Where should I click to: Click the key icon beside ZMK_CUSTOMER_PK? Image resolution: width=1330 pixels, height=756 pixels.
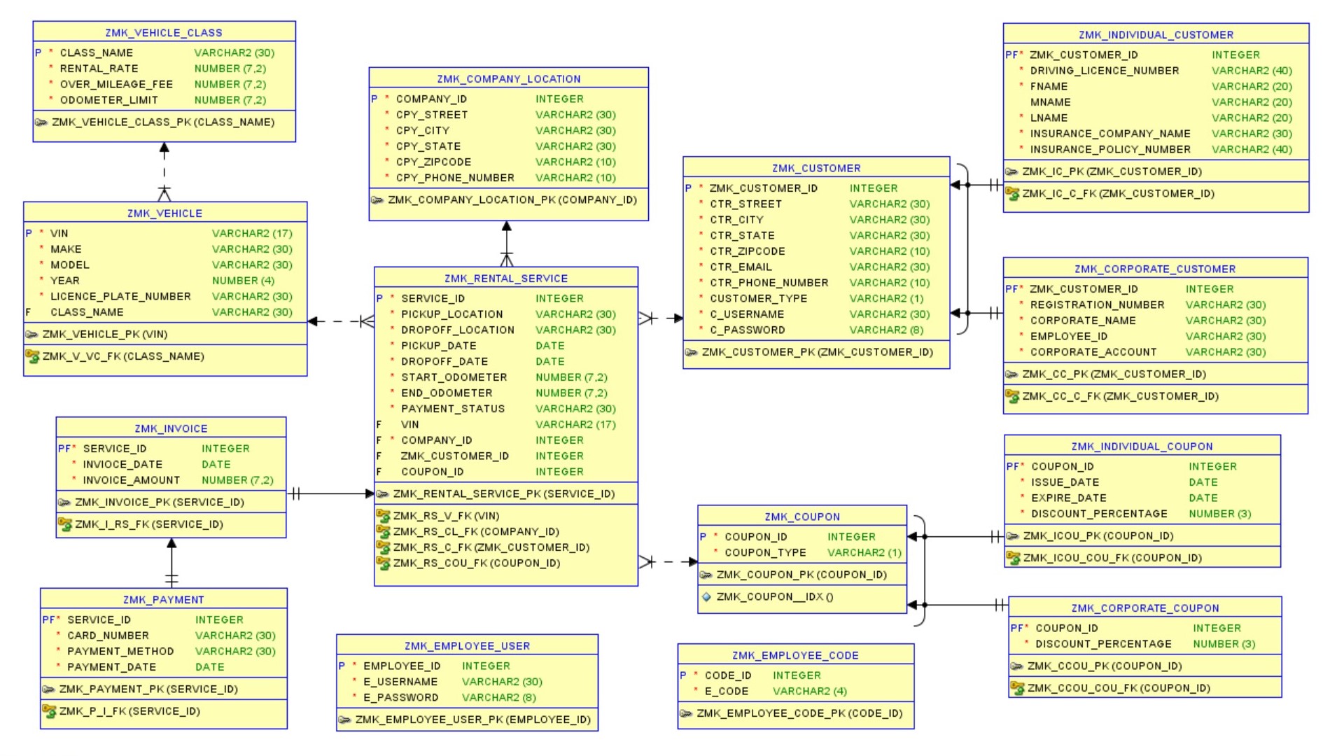click(692, 352)
